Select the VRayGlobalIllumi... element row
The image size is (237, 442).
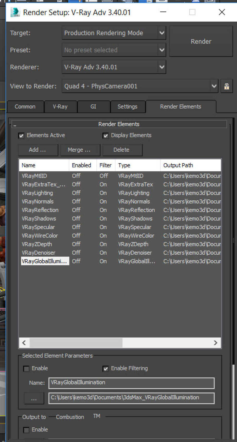(120, 261)
